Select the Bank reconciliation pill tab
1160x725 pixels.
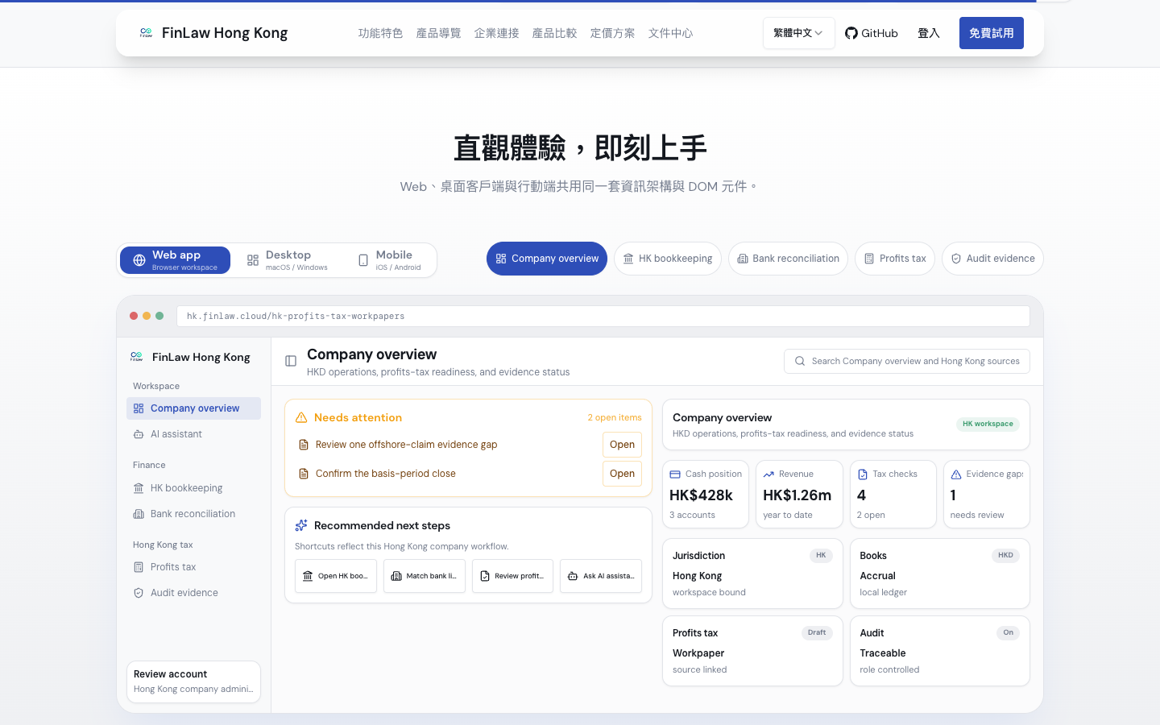tap(788, 259)
